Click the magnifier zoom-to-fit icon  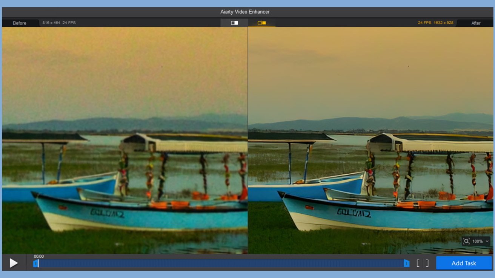pyautogui.click(x=466, y=241)
